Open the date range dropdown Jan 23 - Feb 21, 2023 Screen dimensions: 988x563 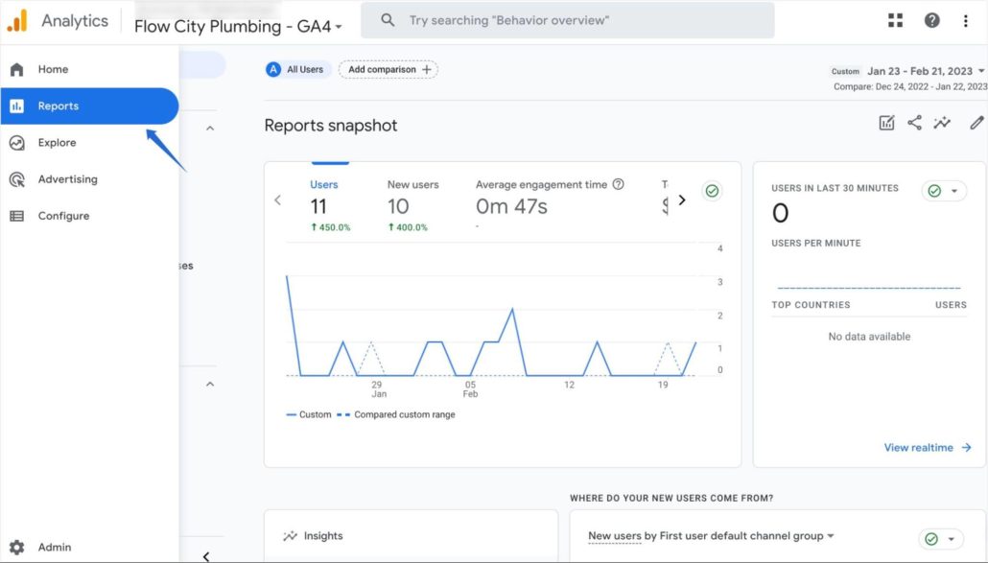925,71
